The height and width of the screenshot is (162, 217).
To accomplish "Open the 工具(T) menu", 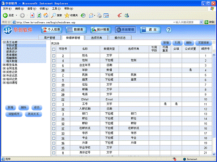I will pos(56,8).
